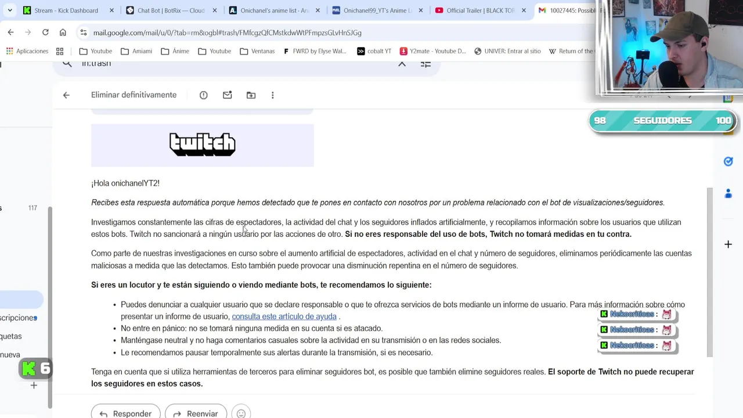Open the UNIVER: Entrar al sitio bookmark
This screenshot has width=743, height=418.
(507, 51)
